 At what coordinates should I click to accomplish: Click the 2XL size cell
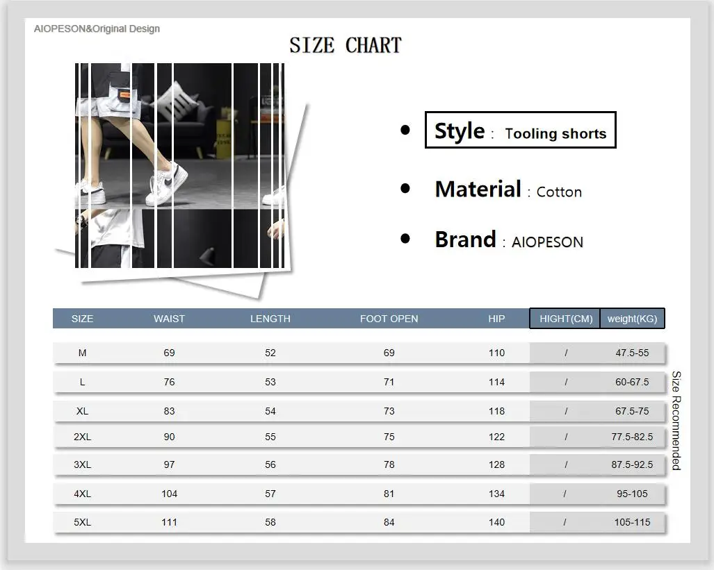(x=83, y=437)
